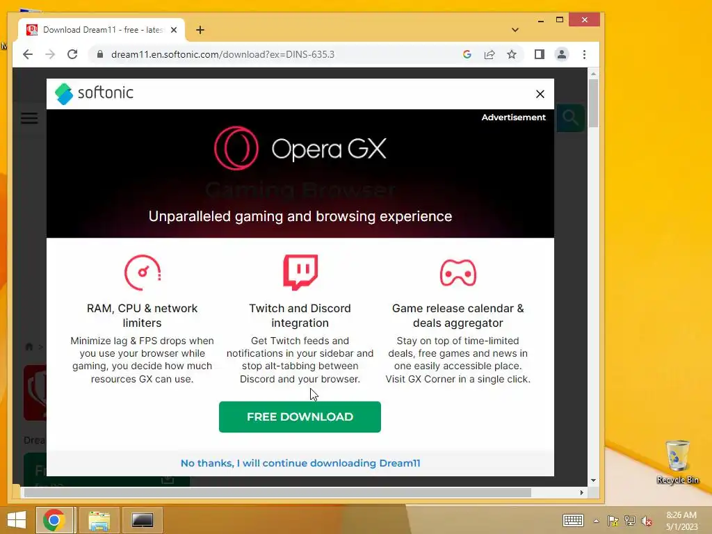Click the lock icon in address bar

click(x=100, y=54)
